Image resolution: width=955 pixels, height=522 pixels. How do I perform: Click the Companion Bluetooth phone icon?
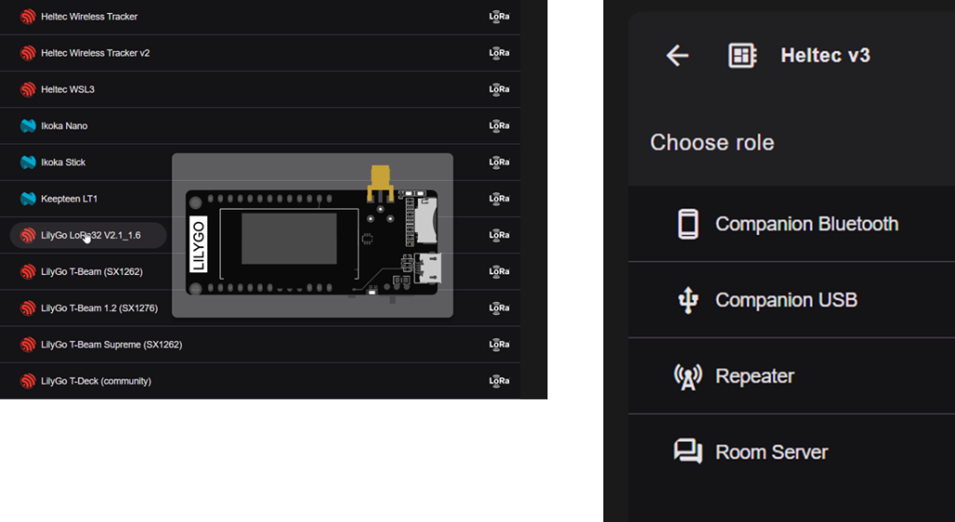click(x=687, y=225)
